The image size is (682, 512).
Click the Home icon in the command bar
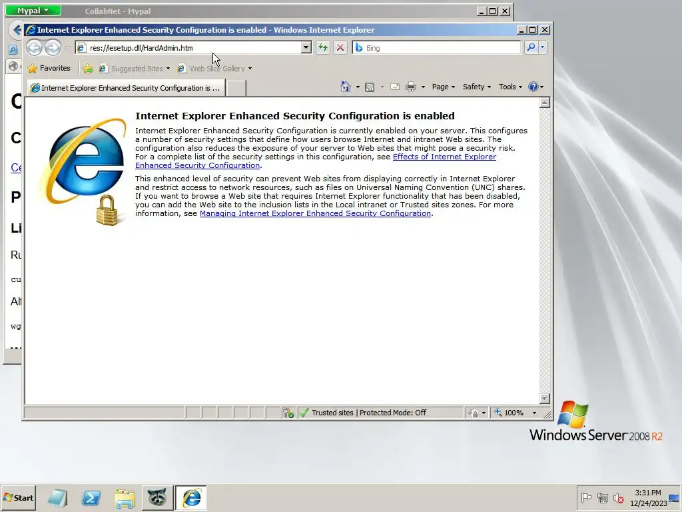click(x=346, y=87)
